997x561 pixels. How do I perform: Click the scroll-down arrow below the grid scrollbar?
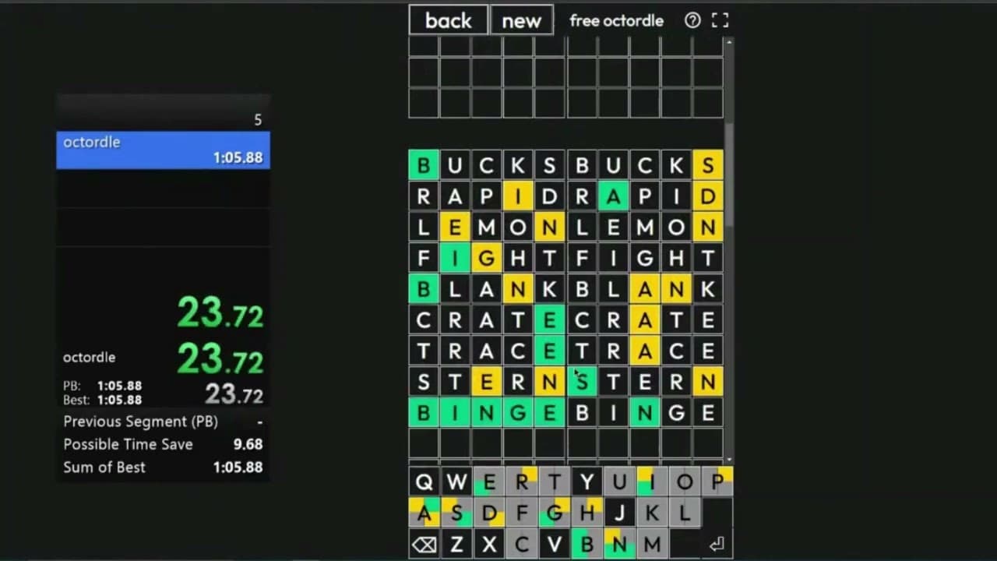click(x=728, y=458)
